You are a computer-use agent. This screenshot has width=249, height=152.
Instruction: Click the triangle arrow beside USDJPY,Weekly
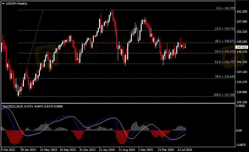(3, 3)
